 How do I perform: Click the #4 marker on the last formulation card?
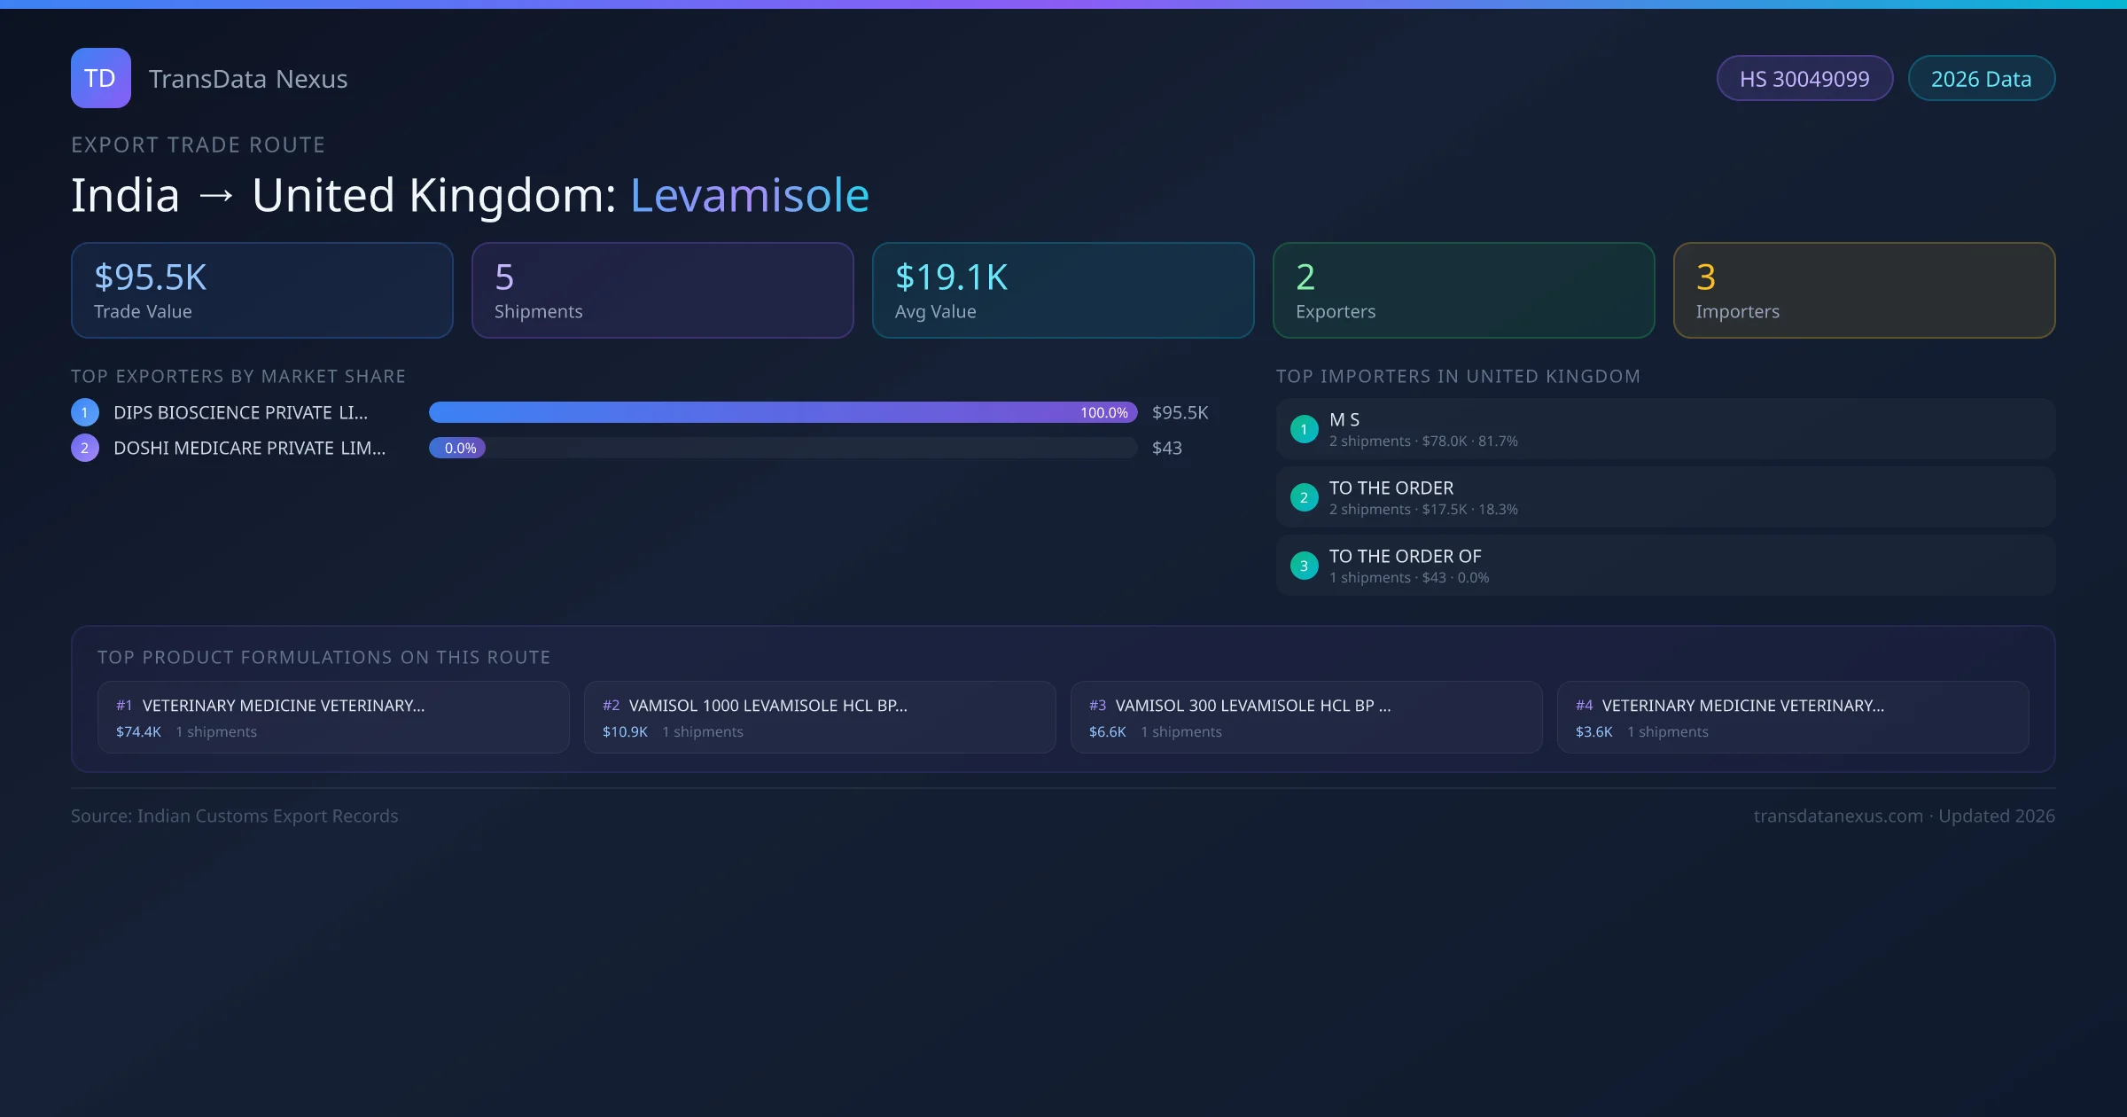[x=1586, y=706]
